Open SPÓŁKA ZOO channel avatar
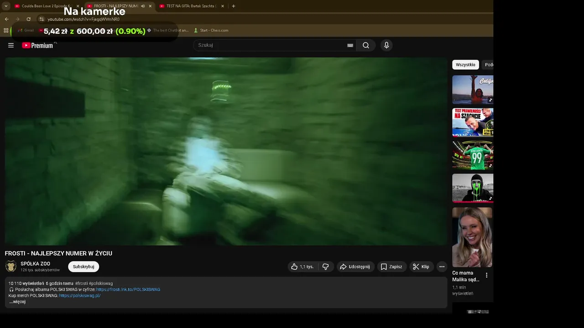This screenshot has width=584, height=328. tap(11, 266)
